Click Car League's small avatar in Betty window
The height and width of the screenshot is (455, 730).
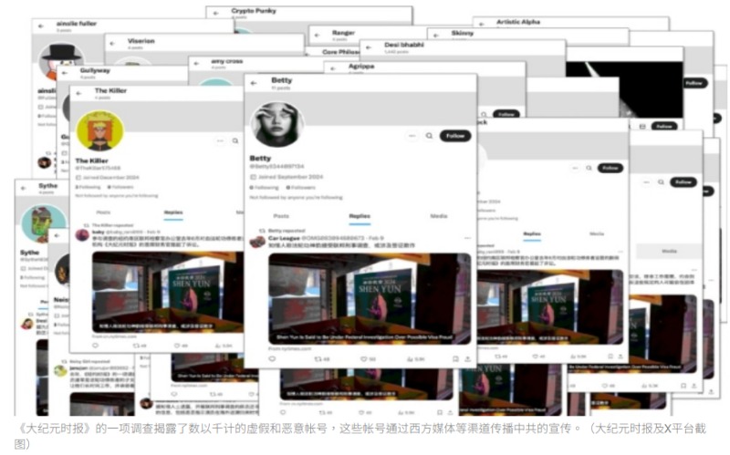point(257,242)
